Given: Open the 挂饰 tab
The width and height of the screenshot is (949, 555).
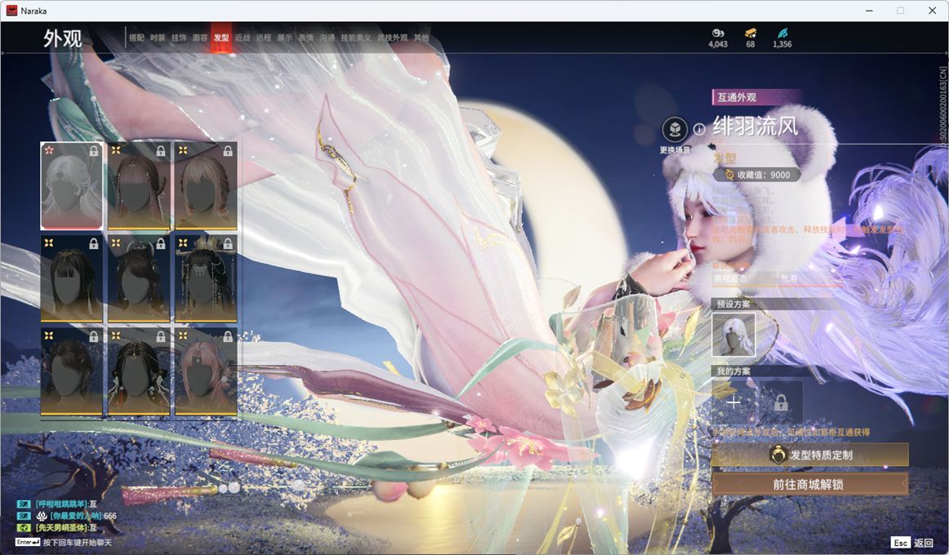Looking at the screenshot, I should (179, 38).
